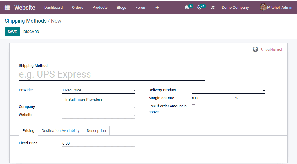The height and width of the screenshot is (164, 297).
Task: Open the conversations chat icon
Action: [x=187, y=8]
